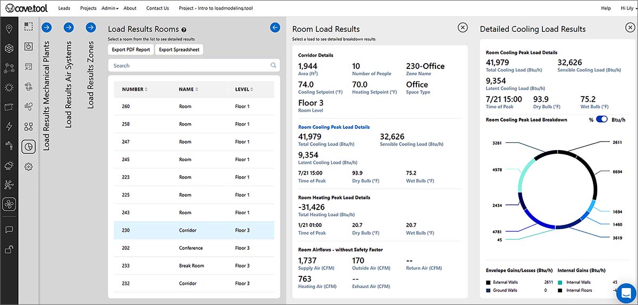638x305 pixels.
Task: Toggle the % / Btu/h breakdown switch
Action: 602,119
